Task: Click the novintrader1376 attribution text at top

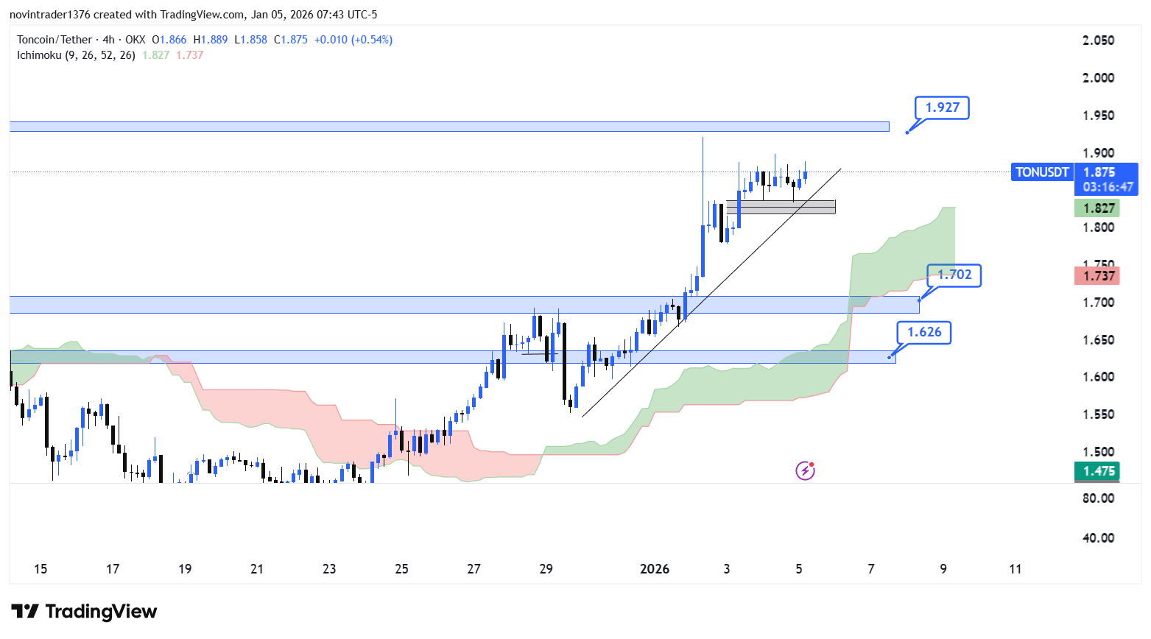Action: 50,15
